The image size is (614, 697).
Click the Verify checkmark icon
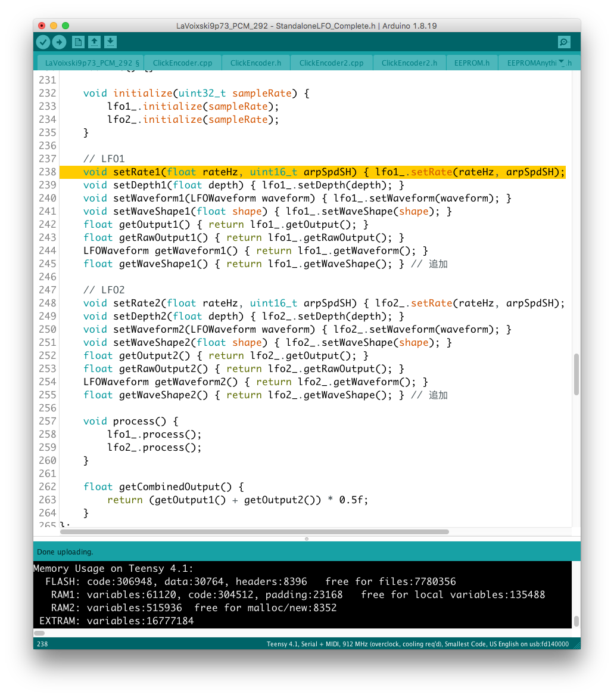pyautogui.click(x=43, y=42)
